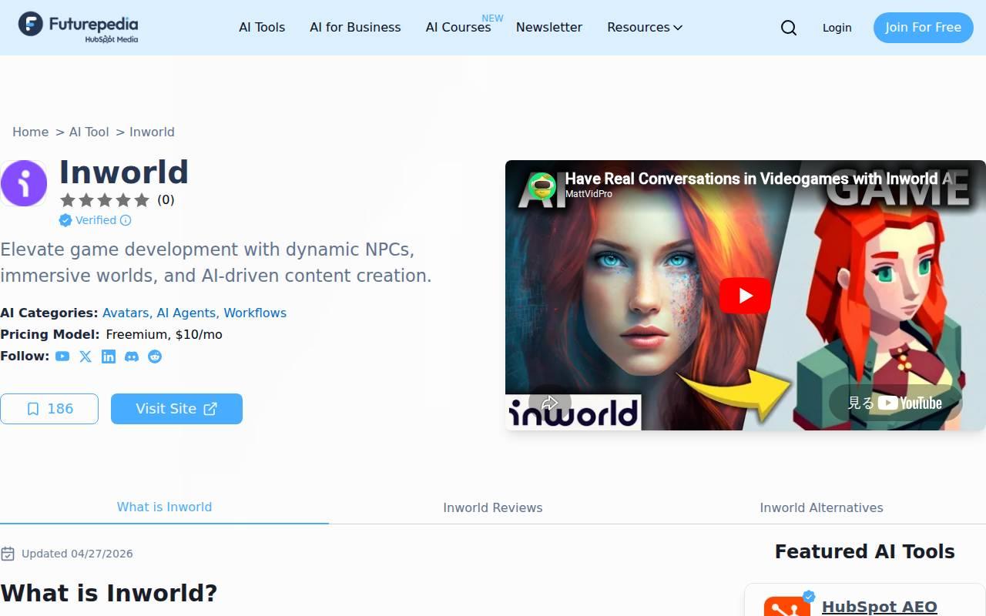This screenshot has width=986, height=616.
Task: Click the Inworld breadcrumb text
Action: pos(152,132)
